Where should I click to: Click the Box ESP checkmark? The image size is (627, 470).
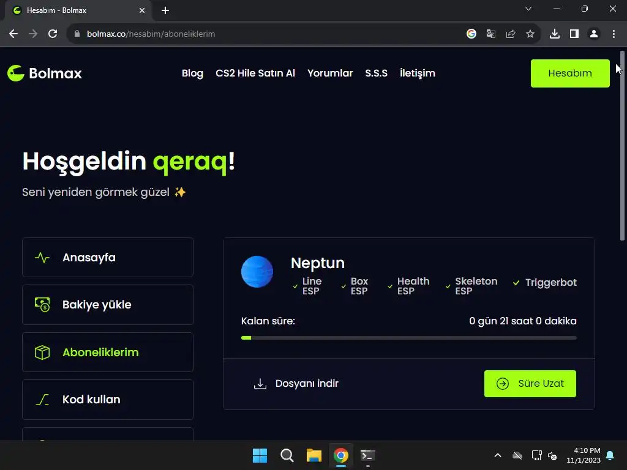344,286
